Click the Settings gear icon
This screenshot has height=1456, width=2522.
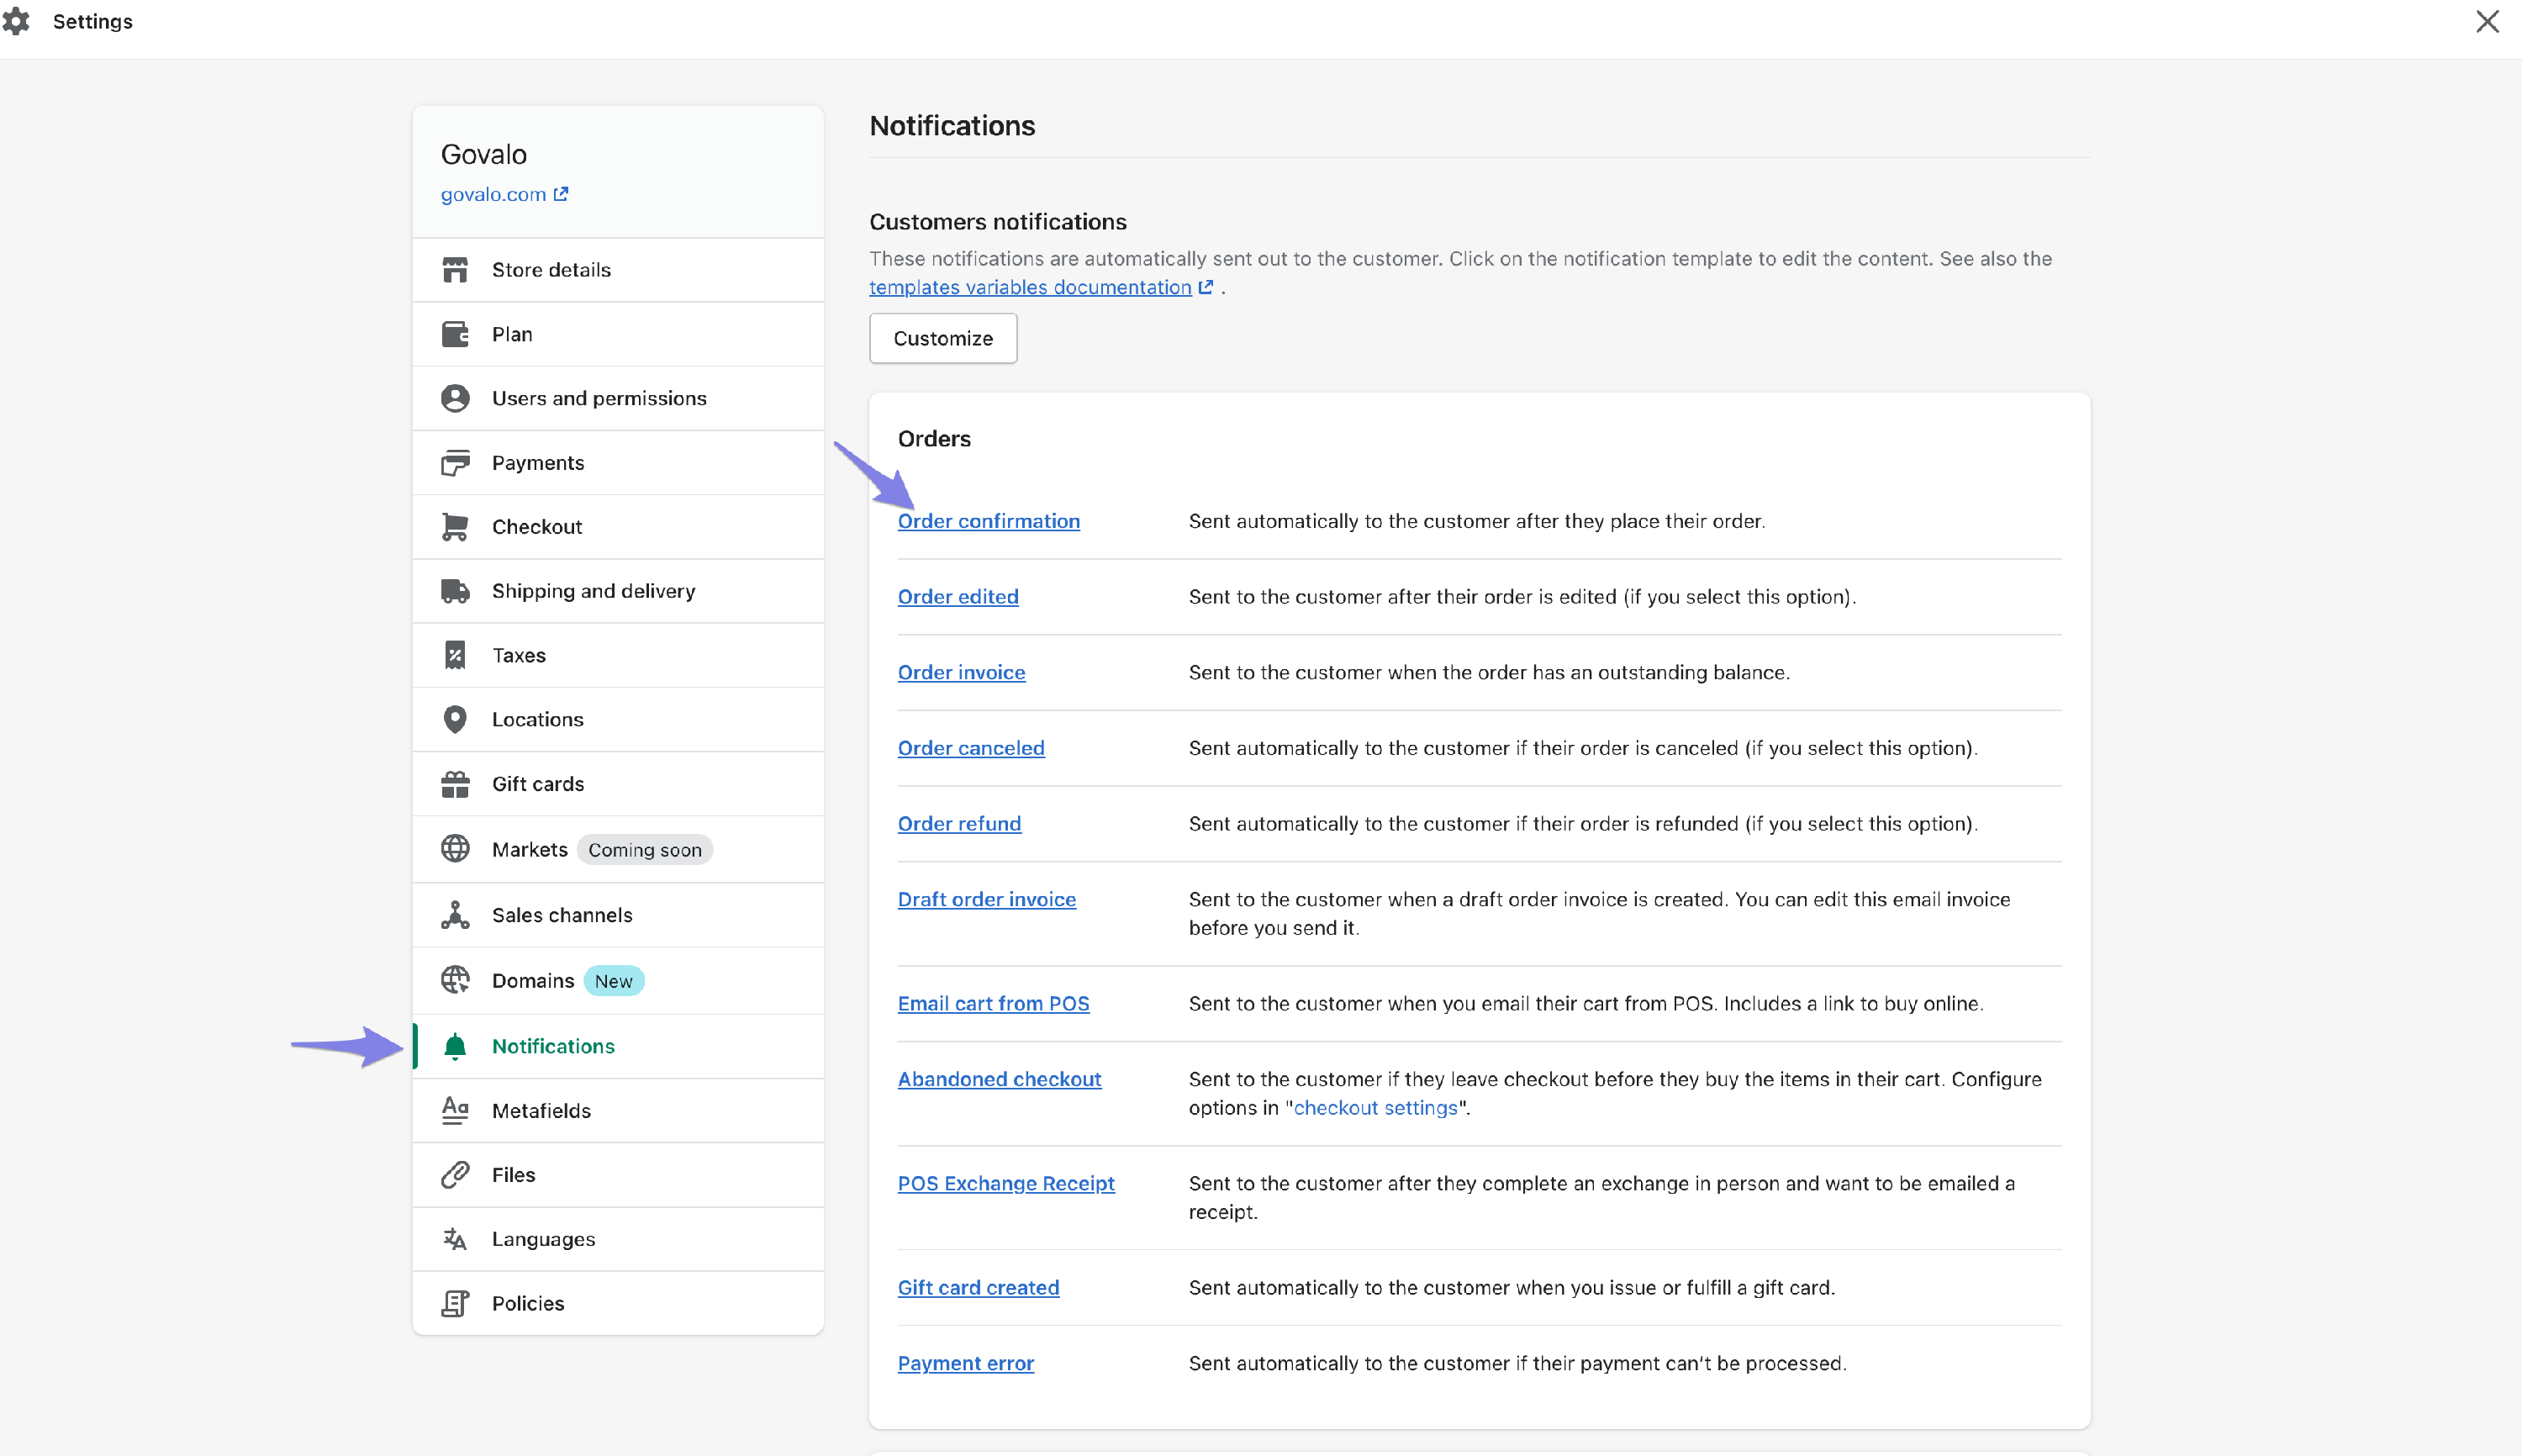(x=16, y=21)
